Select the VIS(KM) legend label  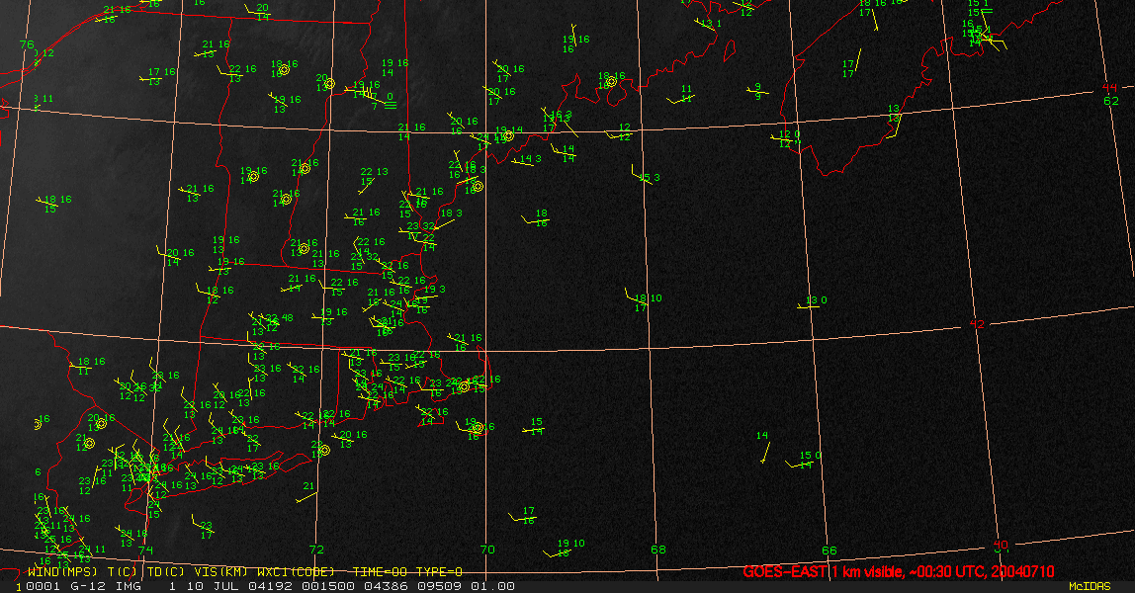220,572
